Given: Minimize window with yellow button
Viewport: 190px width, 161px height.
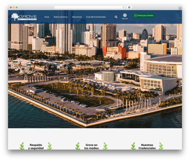Looking at the screenshot, I should 14,7.
